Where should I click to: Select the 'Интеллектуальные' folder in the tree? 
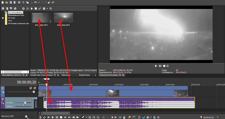[18, 23]
